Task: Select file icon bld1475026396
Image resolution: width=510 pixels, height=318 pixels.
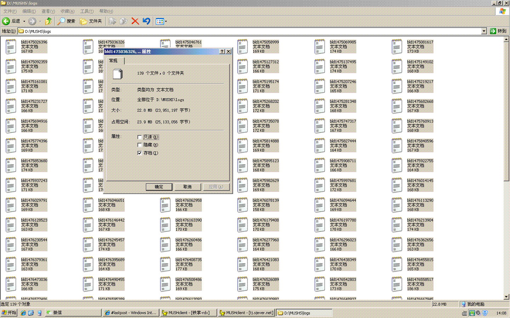Action: click(x=11, y=47)
